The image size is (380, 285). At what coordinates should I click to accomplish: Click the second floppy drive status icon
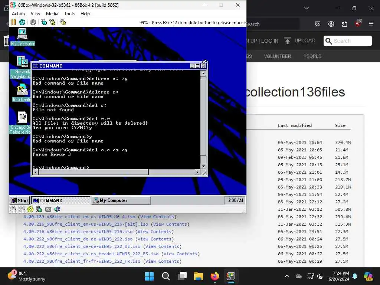[x=22, y=209]
